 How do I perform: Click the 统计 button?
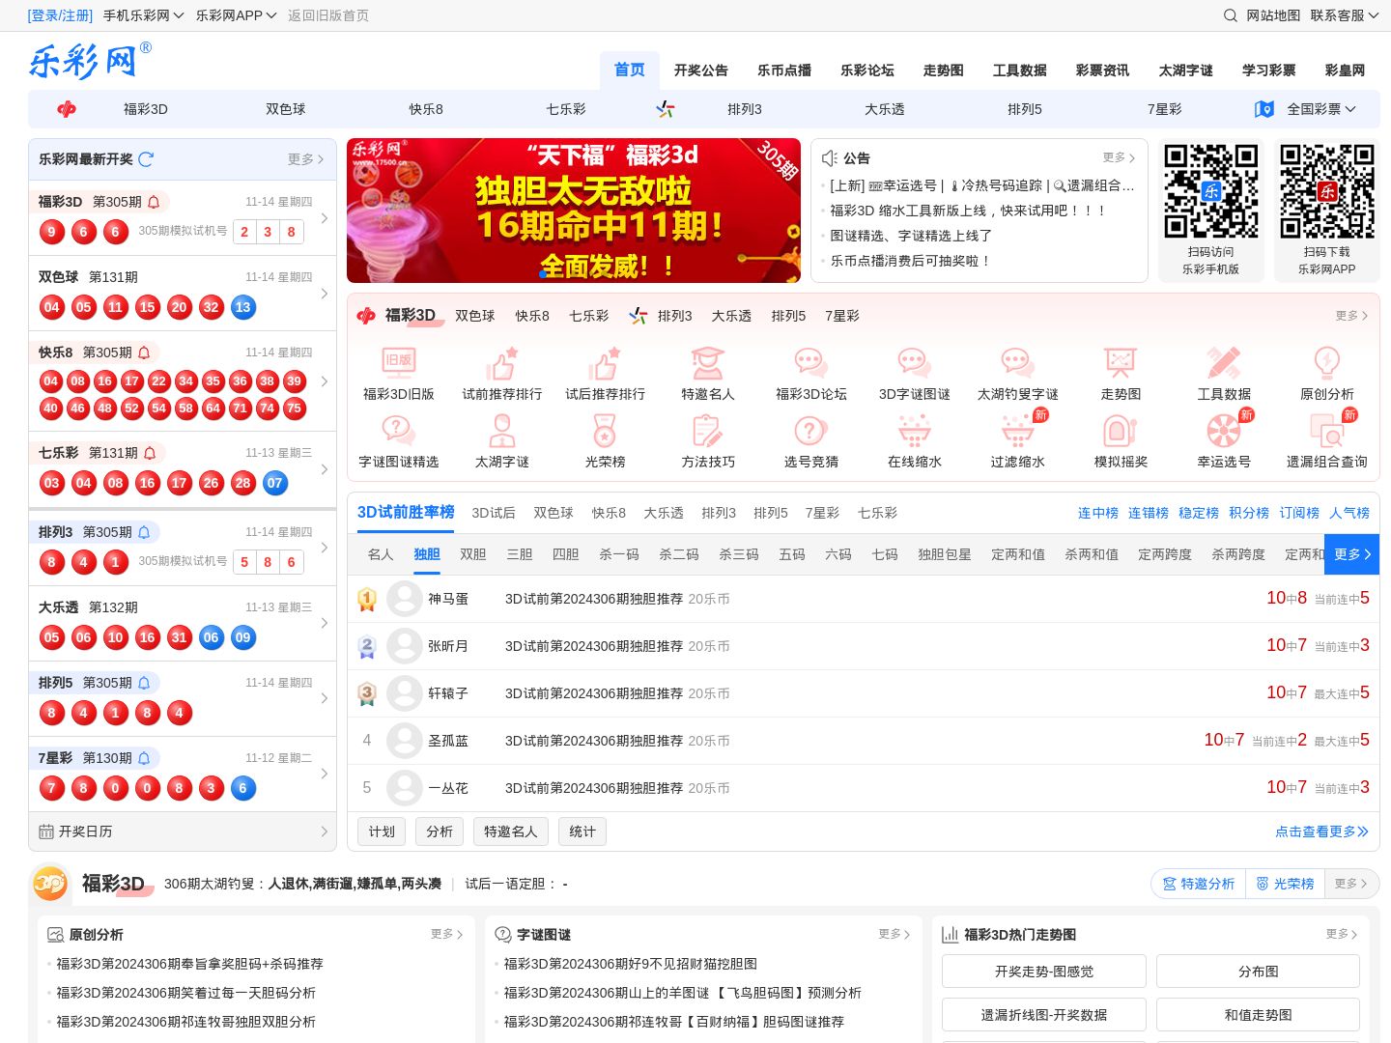pos(582,832)
